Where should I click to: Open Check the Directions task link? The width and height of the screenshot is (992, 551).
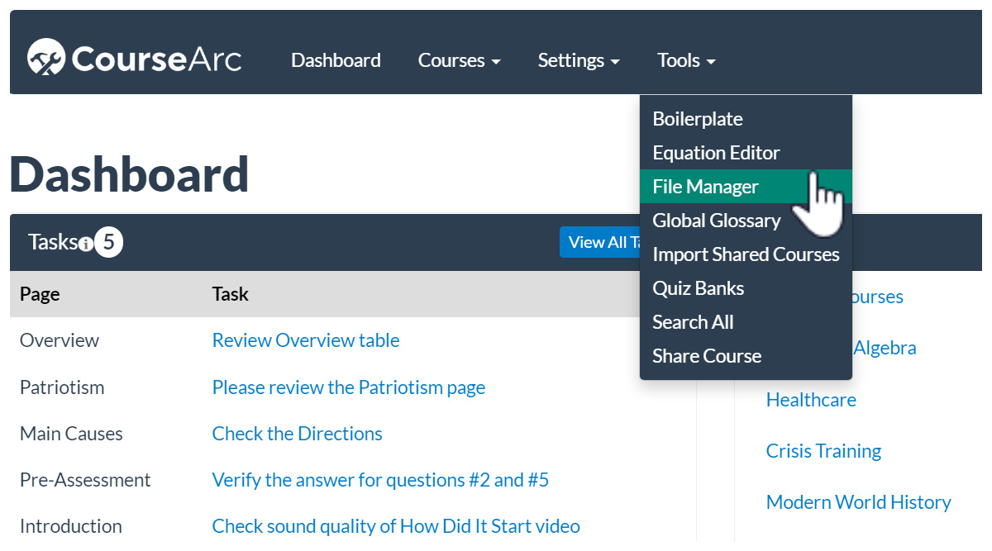tap(298, 434)
